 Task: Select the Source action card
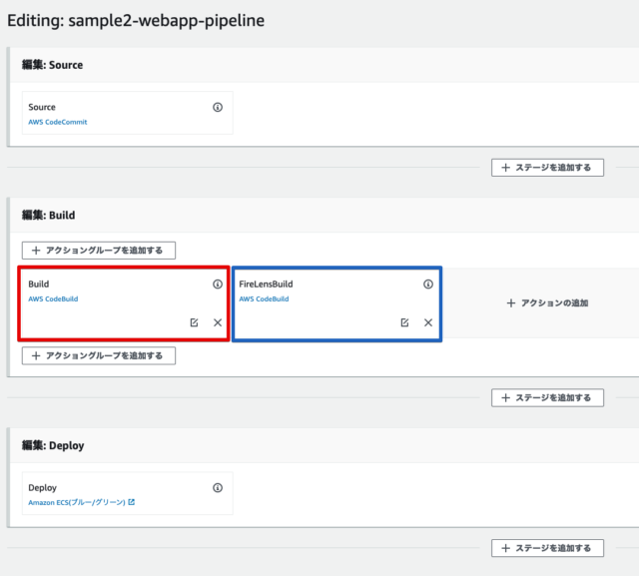[x=127, y=113]
